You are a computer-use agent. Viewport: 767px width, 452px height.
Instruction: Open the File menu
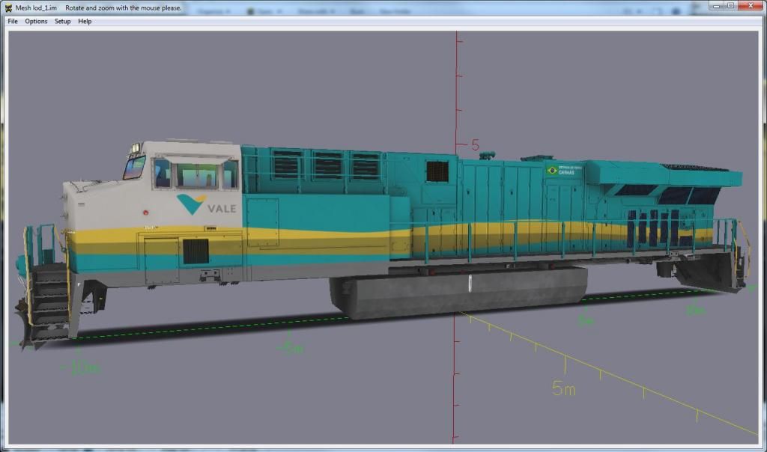tap(13, 22)
